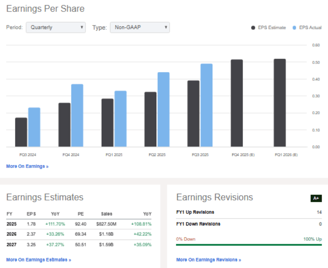Click the FQ1 2025 EPS Estimate bar

click(107, 122)
